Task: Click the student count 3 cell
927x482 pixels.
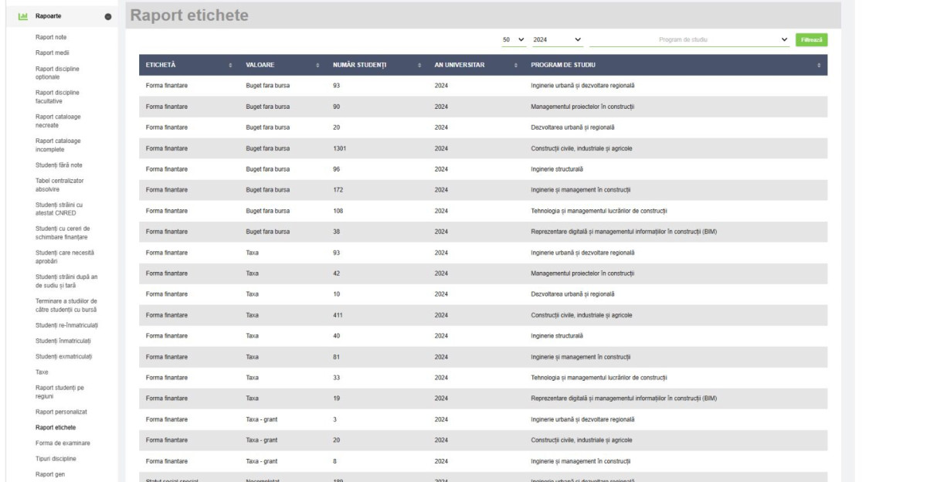Action: [x=334, y=419]
